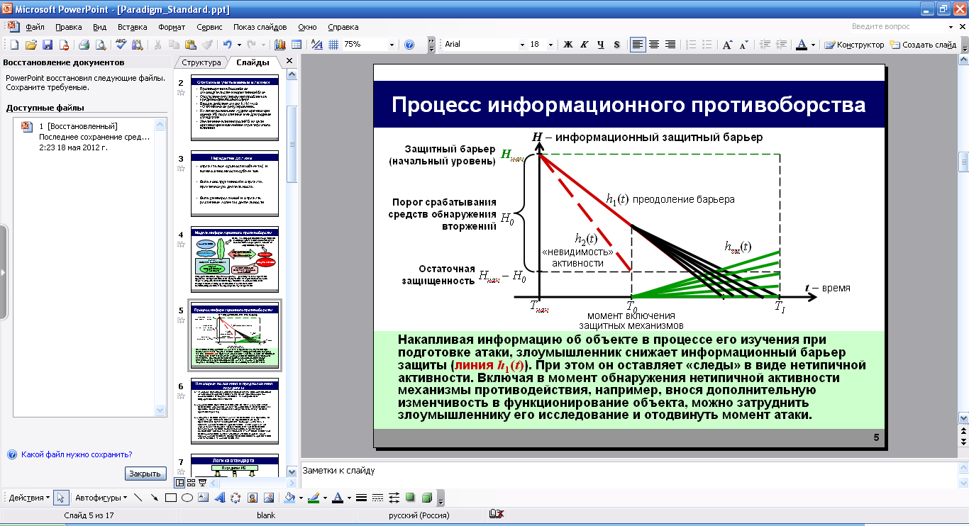Save presentation with the floppy disk icon
The width and height of the screenshot is (969, 526).
pos(48,45)
